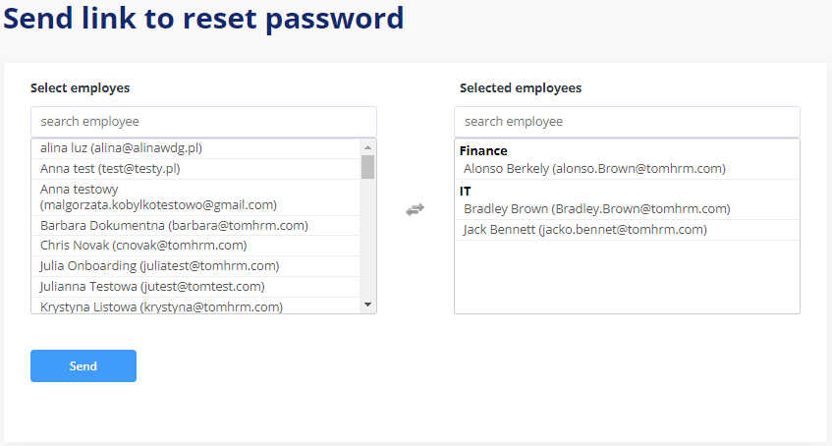The height and width of the screenshot is (446, 832).
Task: Choose Anna testowy entry
Action: [195, 197]
